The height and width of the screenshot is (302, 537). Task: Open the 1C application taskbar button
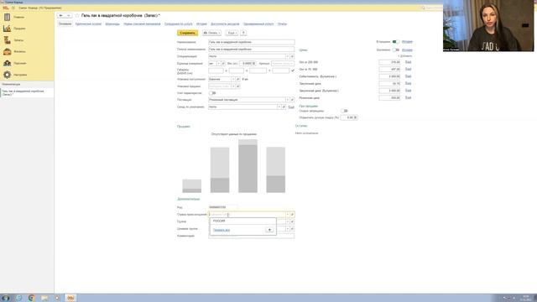click(x=70, y=298)
